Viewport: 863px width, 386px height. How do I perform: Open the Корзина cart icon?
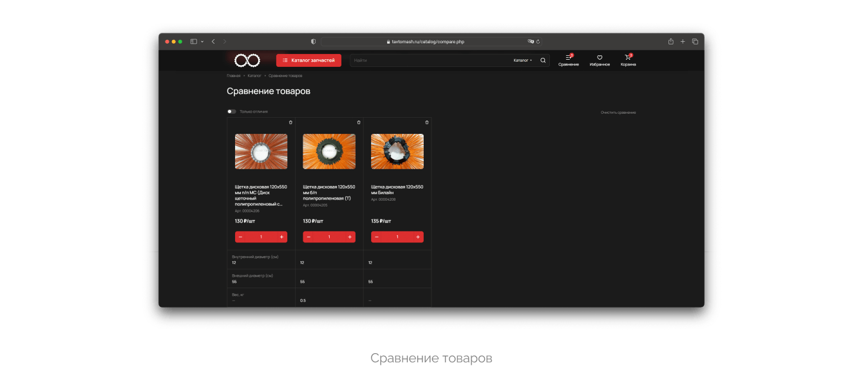(x=628, y=60)
